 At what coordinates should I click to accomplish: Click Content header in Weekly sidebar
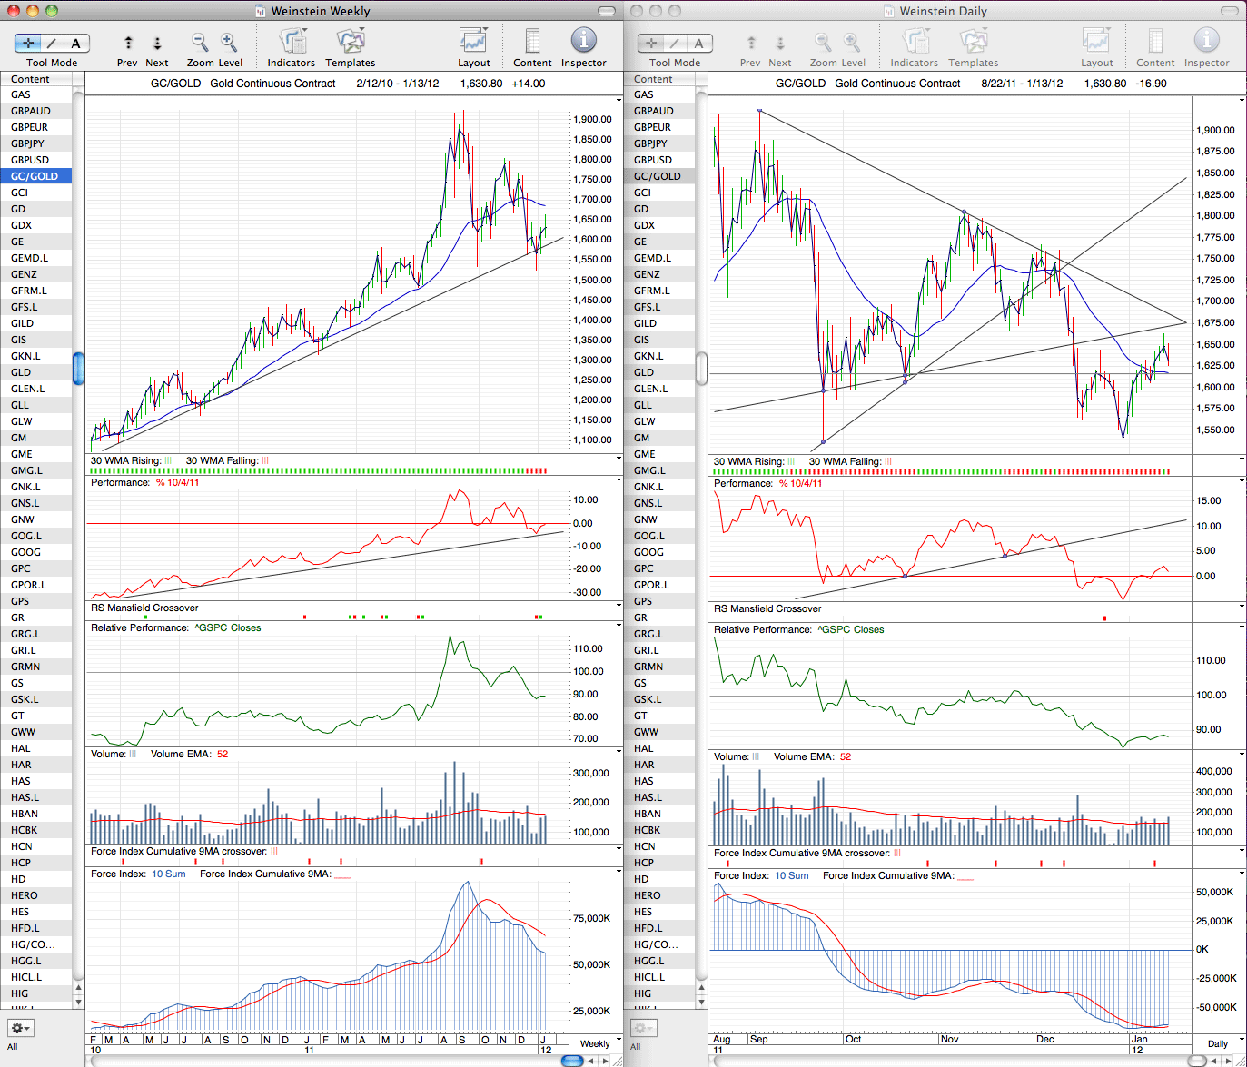coord(36,79)
